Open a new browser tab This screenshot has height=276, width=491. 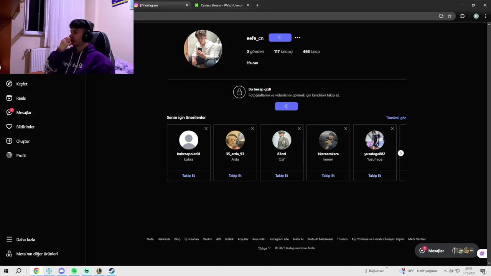pos(257,5)
